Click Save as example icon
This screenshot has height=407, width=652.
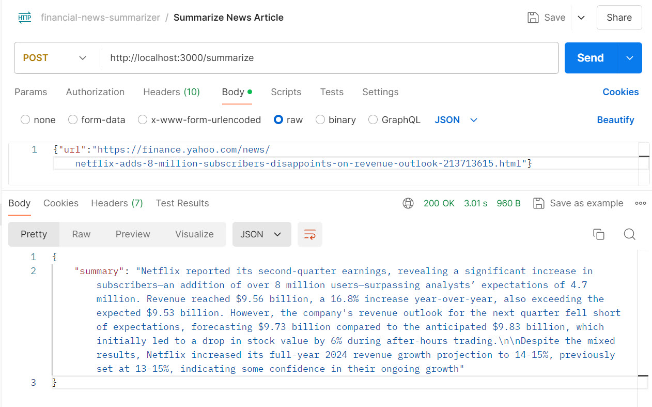pyautogui.click(x=539, y=203)
